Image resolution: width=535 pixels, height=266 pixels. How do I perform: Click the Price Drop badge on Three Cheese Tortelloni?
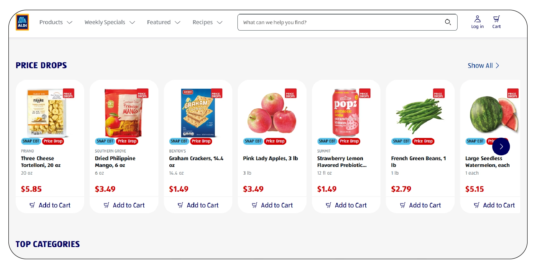point(53,141)
